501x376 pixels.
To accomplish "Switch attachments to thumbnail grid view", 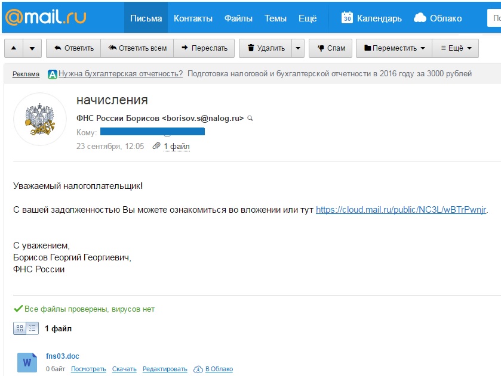I will tap(20, 328).
